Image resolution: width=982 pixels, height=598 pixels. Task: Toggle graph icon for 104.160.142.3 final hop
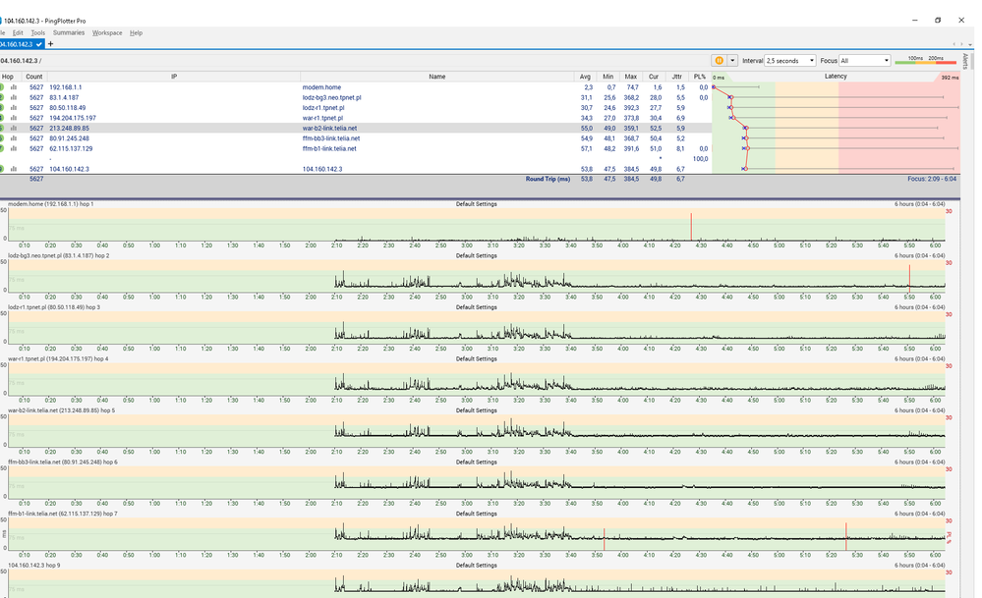pos(14,169)
